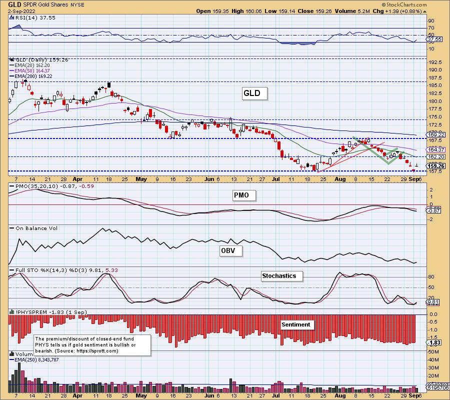Click the small triangle after Chg value
The height and width of the screenshot is (400, 450).
tap(424, 11)
